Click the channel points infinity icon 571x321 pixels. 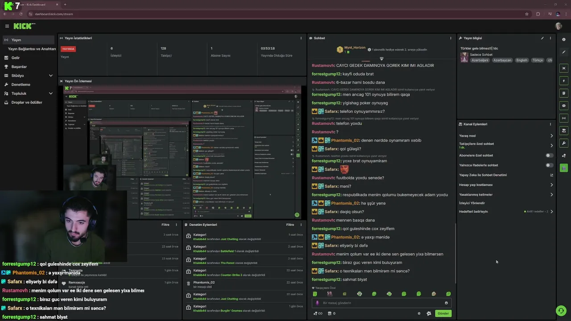(x=318, y=313)
